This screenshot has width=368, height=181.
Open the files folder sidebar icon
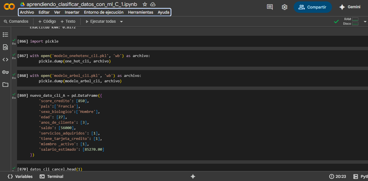[x=5, y=85]
